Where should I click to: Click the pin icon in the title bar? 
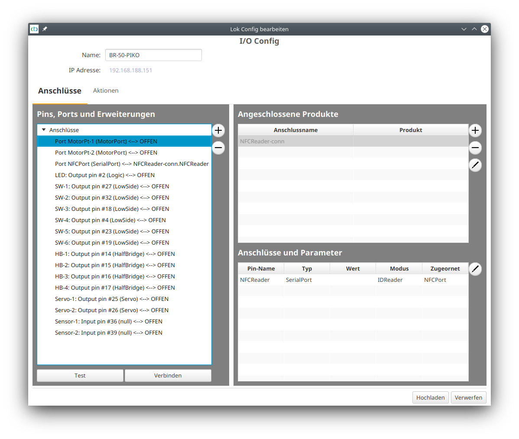[x=45, y=29]
